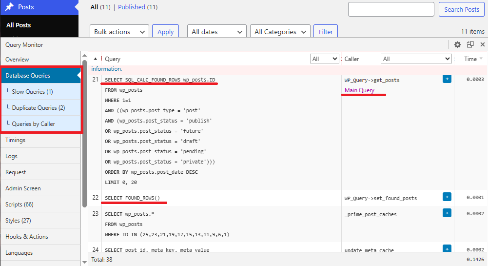
Task: Click 'LIMIT 0, 20' query line
Action: [x=121, y=182]
